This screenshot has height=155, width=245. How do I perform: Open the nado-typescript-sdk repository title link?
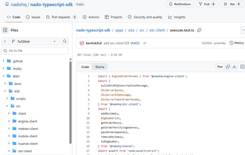click(52, 4)
